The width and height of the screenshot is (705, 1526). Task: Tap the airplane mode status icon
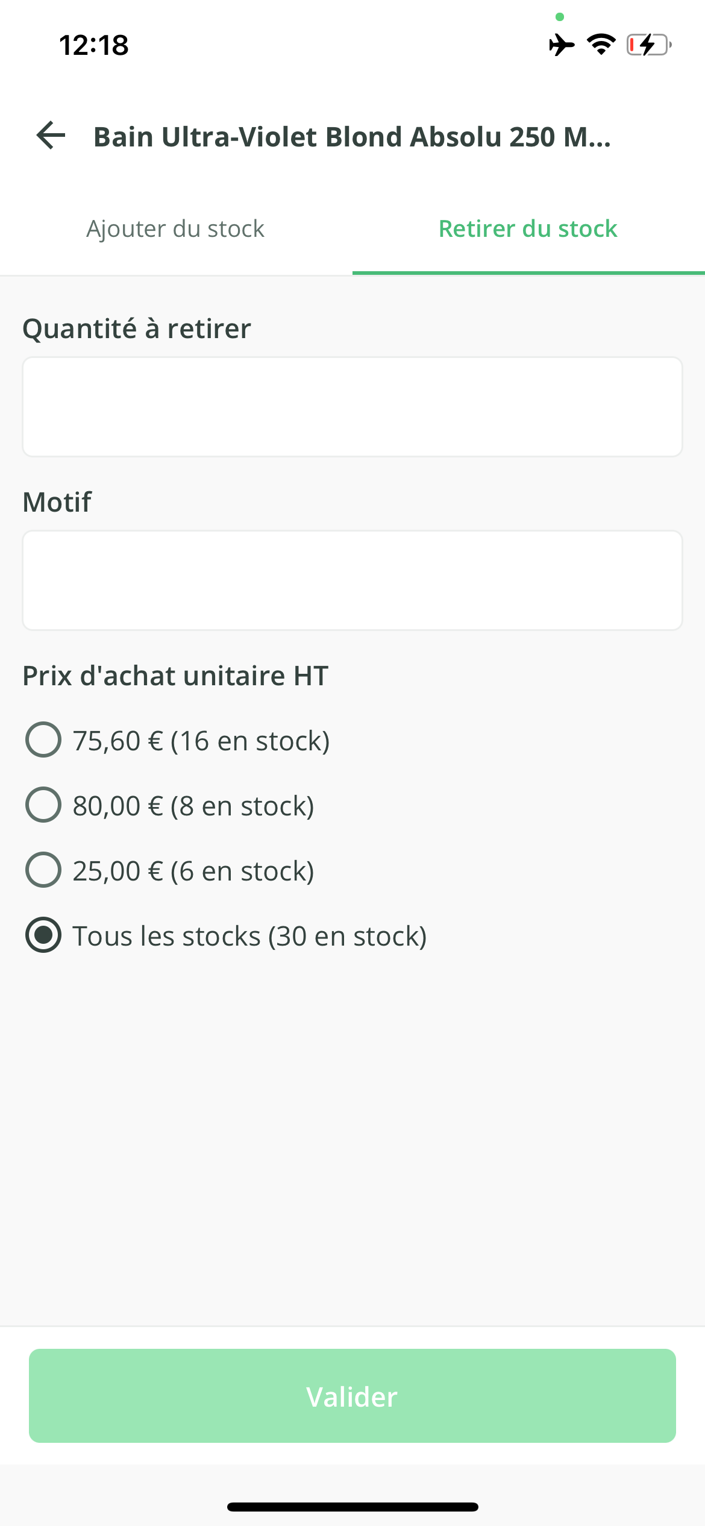click(x=562, y=45)
